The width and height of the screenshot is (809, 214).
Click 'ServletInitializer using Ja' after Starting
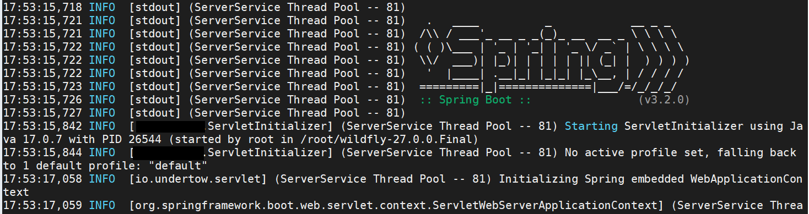click(x=713, y=127)
